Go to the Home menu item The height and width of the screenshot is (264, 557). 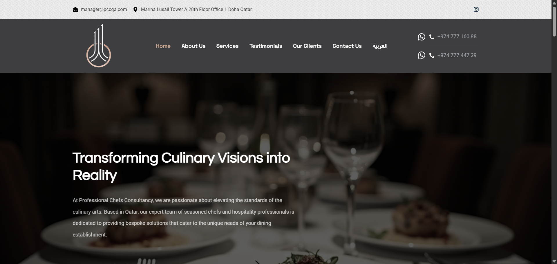tap(163, 46)
